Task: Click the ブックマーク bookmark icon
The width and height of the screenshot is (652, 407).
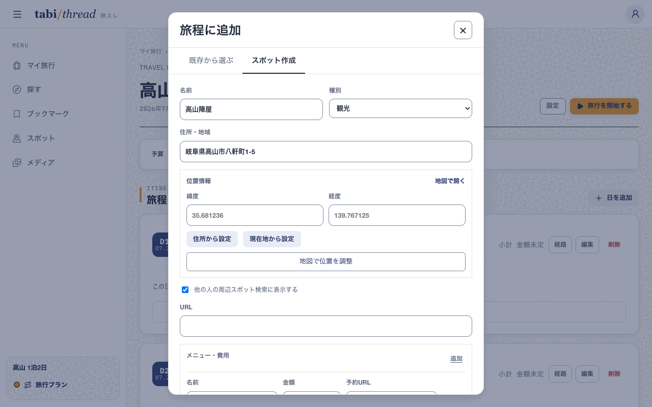Action: [x=17, y=114]
